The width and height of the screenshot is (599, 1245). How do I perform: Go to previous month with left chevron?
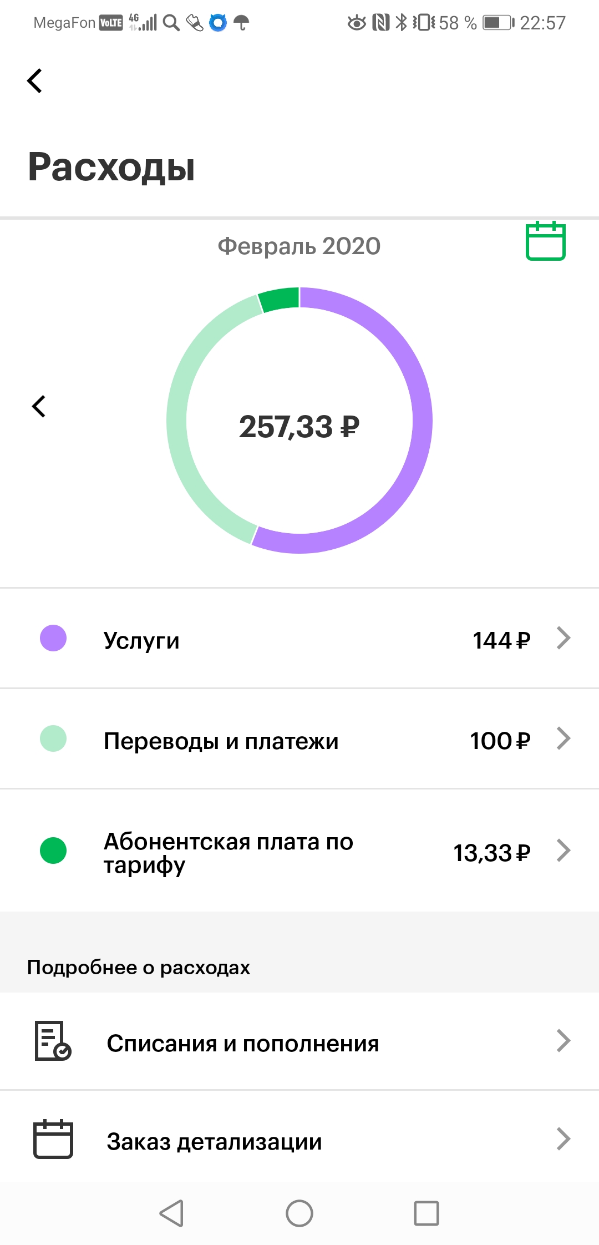click(39, 406)
